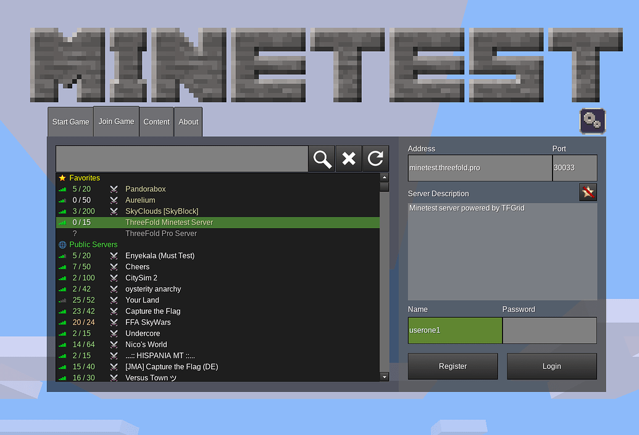Click the Address field

click(x=480, y=168)
